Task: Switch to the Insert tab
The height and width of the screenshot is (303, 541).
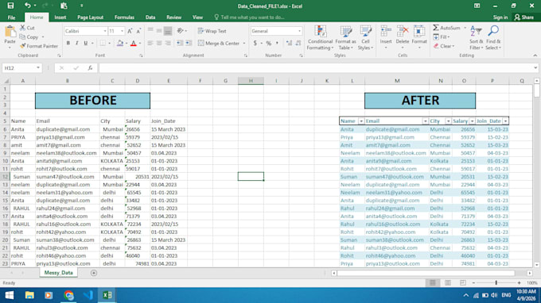Action: click(x=60, y=17)
